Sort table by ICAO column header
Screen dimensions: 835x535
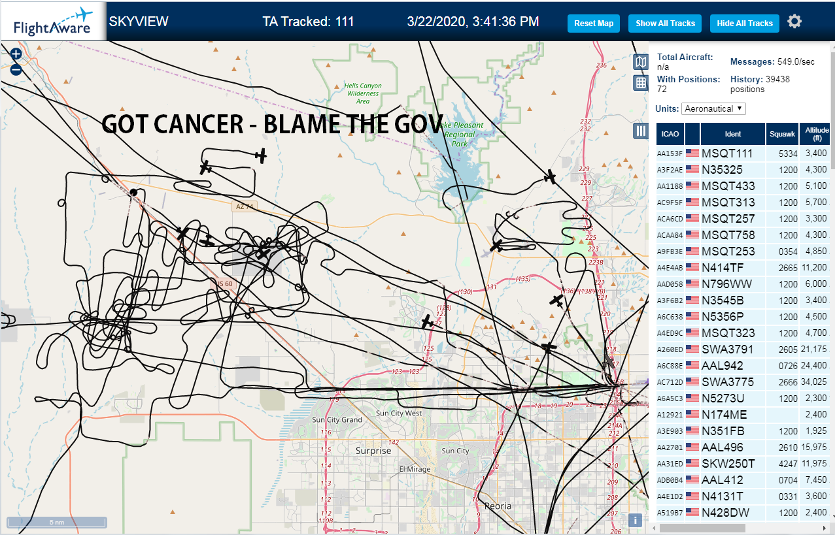pos(670,134)
